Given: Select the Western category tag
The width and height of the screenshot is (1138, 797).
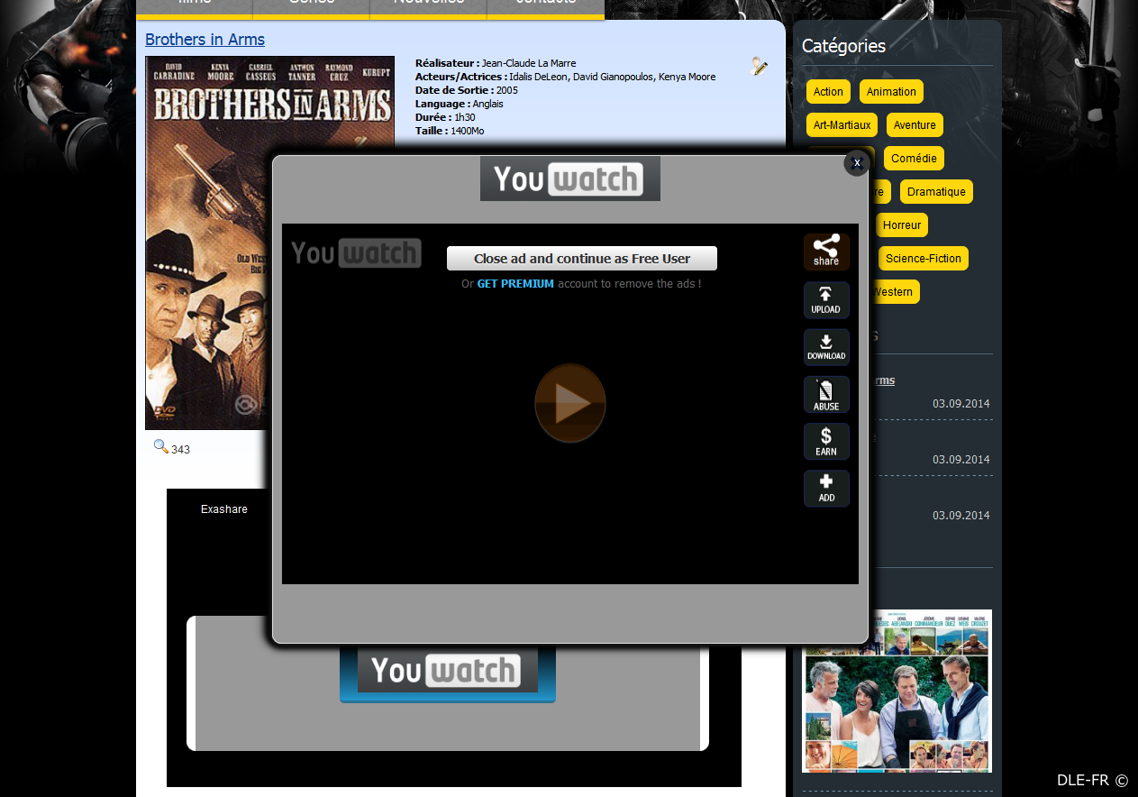Looking at the screenshot, I should [894, 292].
